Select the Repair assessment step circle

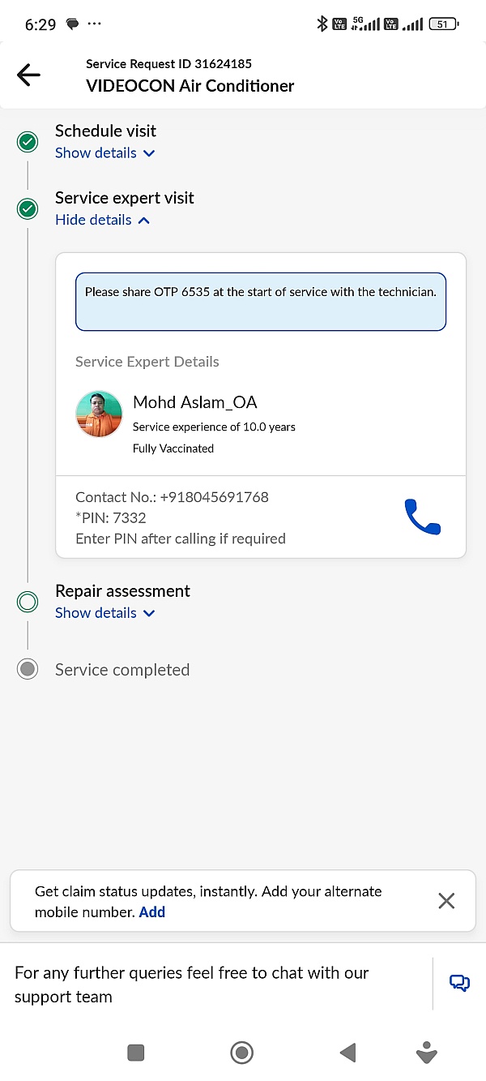28,602
